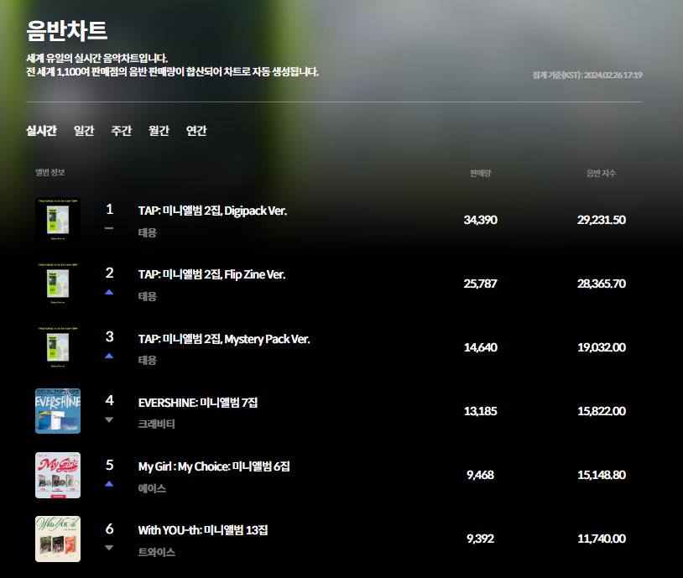Open the EVERSHINE album cover thumbnail
This screenshot has width=683, height=578.
pos(58,411)
